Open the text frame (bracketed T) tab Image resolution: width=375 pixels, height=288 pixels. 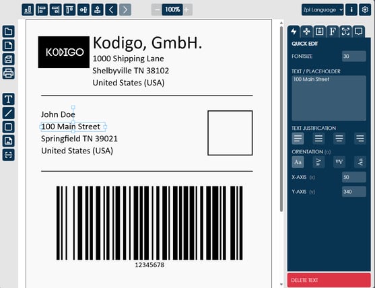(345, 32)
